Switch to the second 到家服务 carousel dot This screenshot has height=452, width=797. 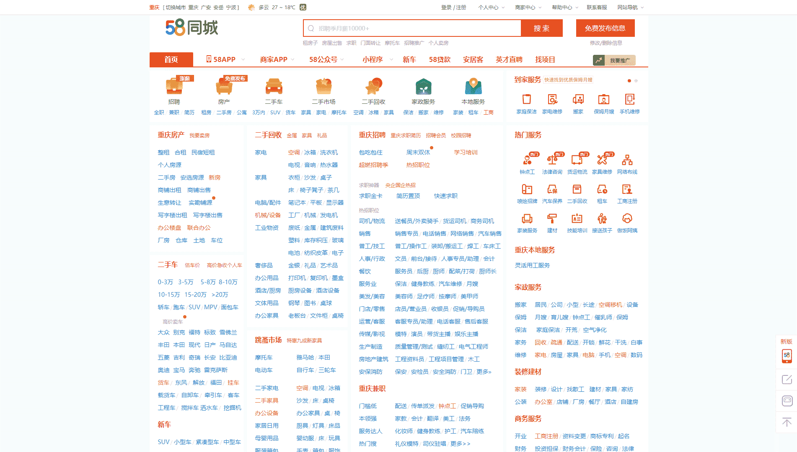[x=636, y=81]
